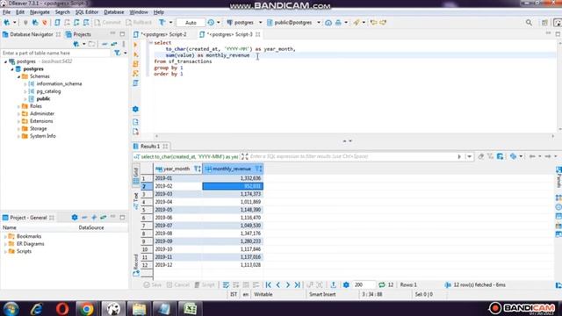The width and height of the screenshot is (562, 316).
Task: Open the SQL Editor menu
Action: point(86,11)
